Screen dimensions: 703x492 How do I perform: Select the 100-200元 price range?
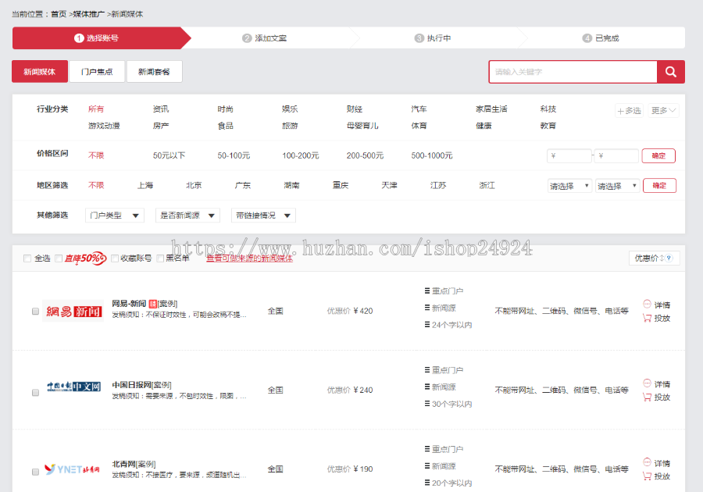pyautogui.click(x=301, y=155)
